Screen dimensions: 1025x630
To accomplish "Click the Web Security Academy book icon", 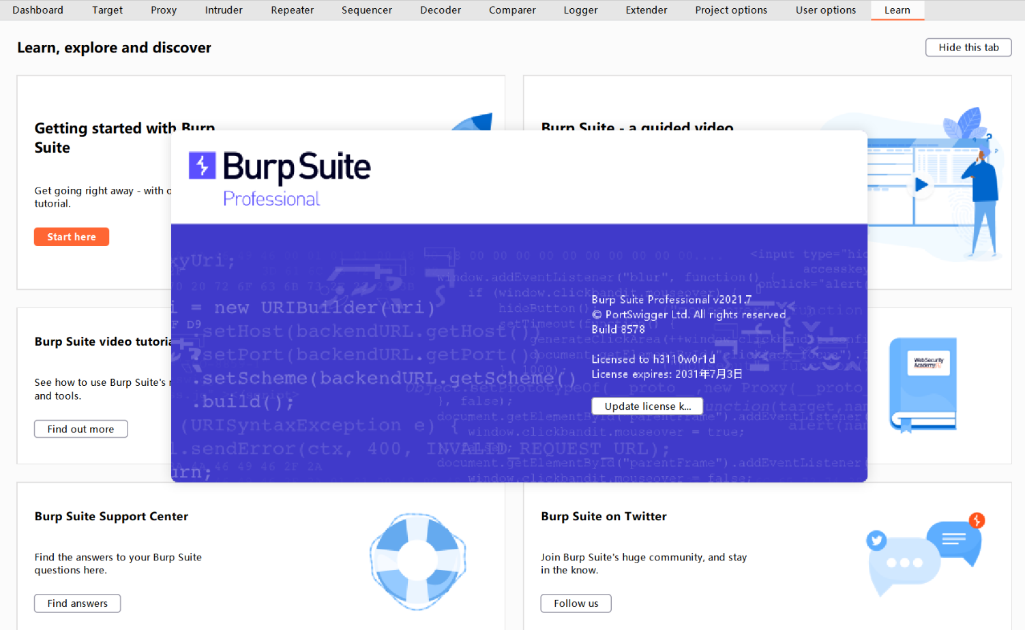I will (923, 385).
